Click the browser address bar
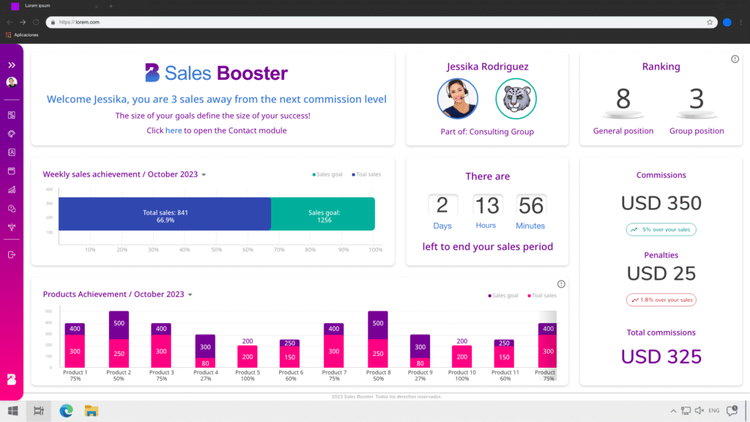Image resolution: width=750 pixels, height=422 pixels. (366, 22)
